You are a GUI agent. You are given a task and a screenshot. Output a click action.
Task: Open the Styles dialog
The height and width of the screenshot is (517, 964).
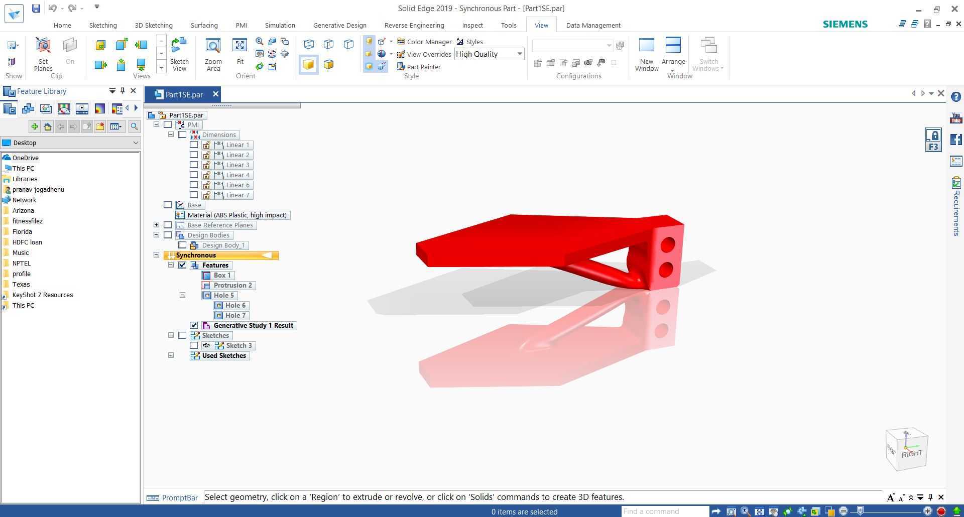[469, 42]
